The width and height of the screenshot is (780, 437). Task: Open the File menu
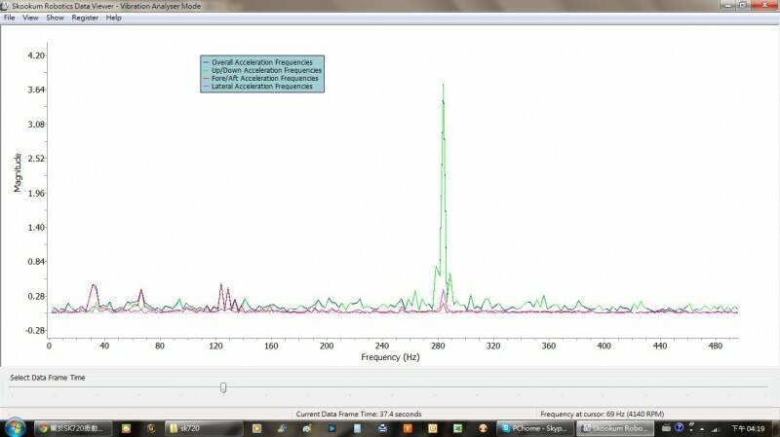click(x=9, y=18)
